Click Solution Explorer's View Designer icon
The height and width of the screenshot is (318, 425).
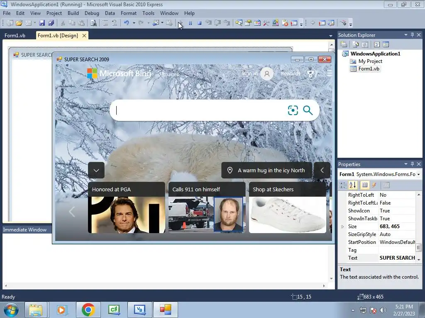[x=386, y=44]
